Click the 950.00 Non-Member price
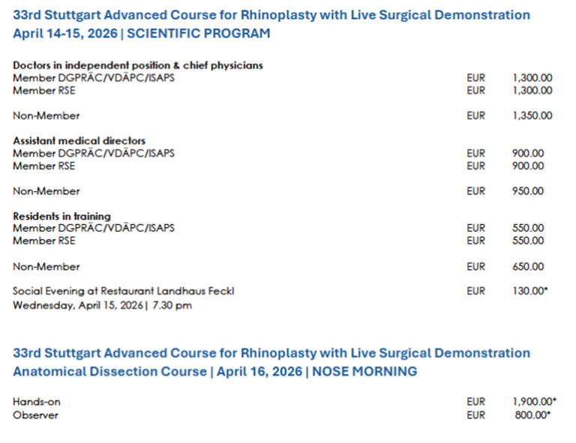Screen dimensions: 576x443 (528, 191)
